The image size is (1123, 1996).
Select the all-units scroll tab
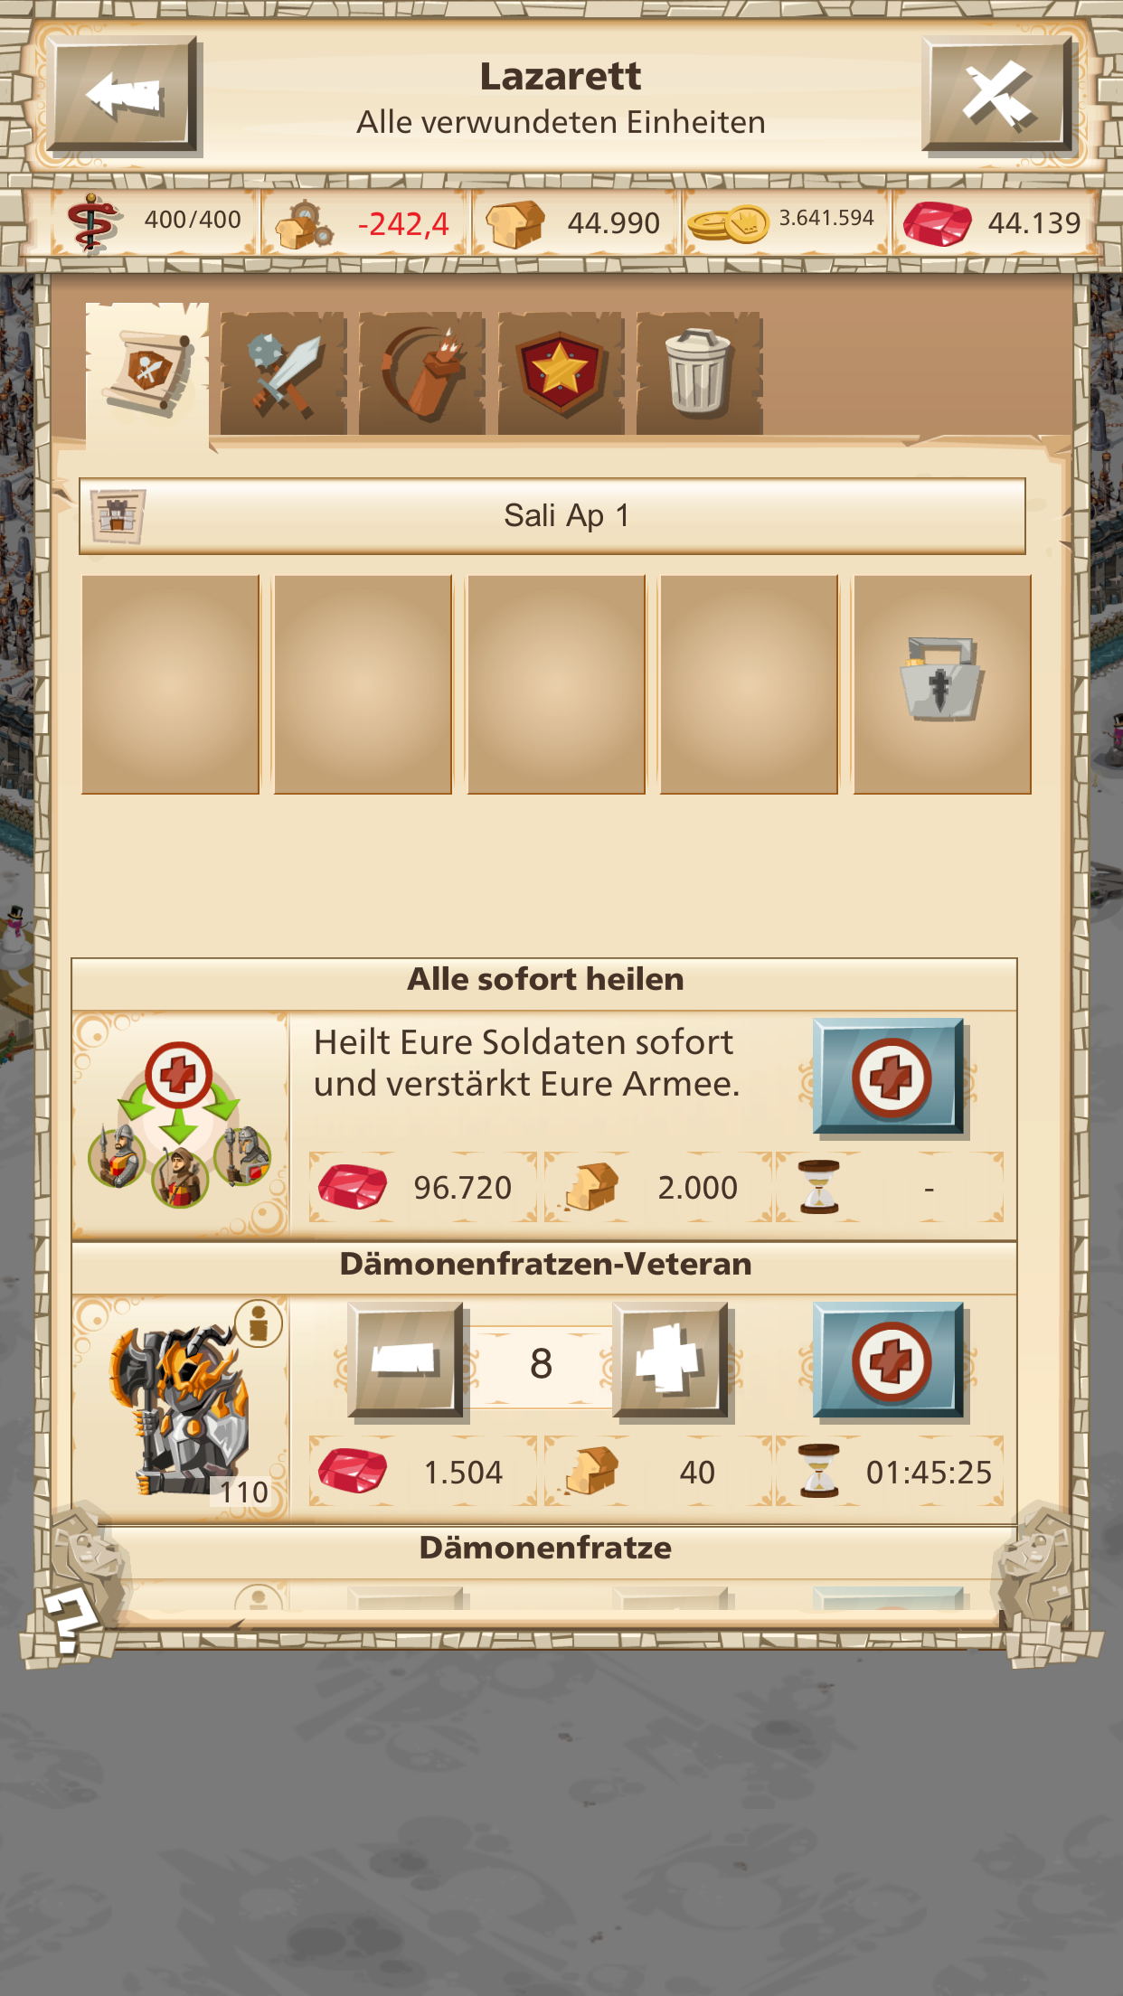click(148, 372)
